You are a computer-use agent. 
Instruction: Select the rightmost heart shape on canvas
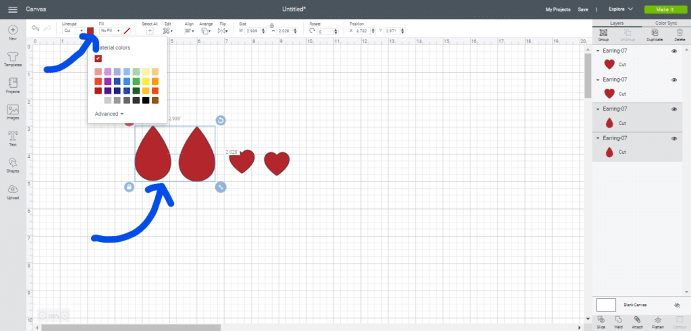pos(277,163)
